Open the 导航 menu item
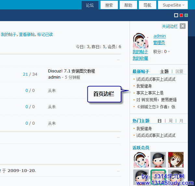 coord(147,5)
